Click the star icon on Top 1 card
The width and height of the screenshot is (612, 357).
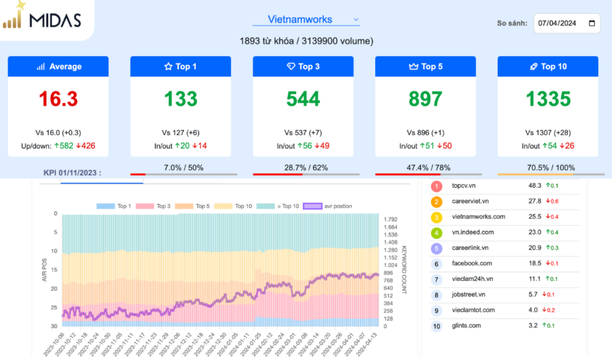(168, 66)
